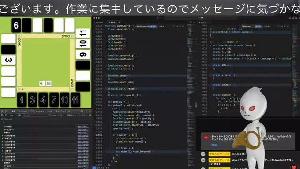Click the right editor minimap
Screen dimensions: 300x169
click(295, 70)
